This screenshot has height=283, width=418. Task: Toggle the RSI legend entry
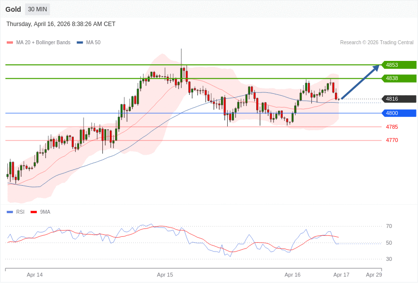(20, 212)
